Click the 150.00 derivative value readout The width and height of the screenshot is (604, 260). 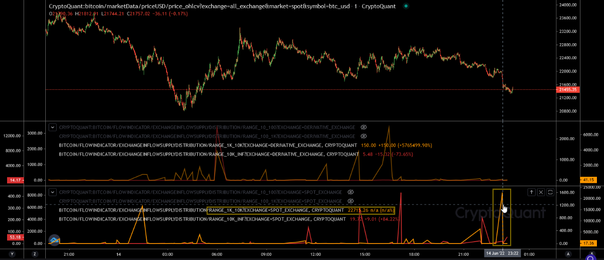click(369, 145)
